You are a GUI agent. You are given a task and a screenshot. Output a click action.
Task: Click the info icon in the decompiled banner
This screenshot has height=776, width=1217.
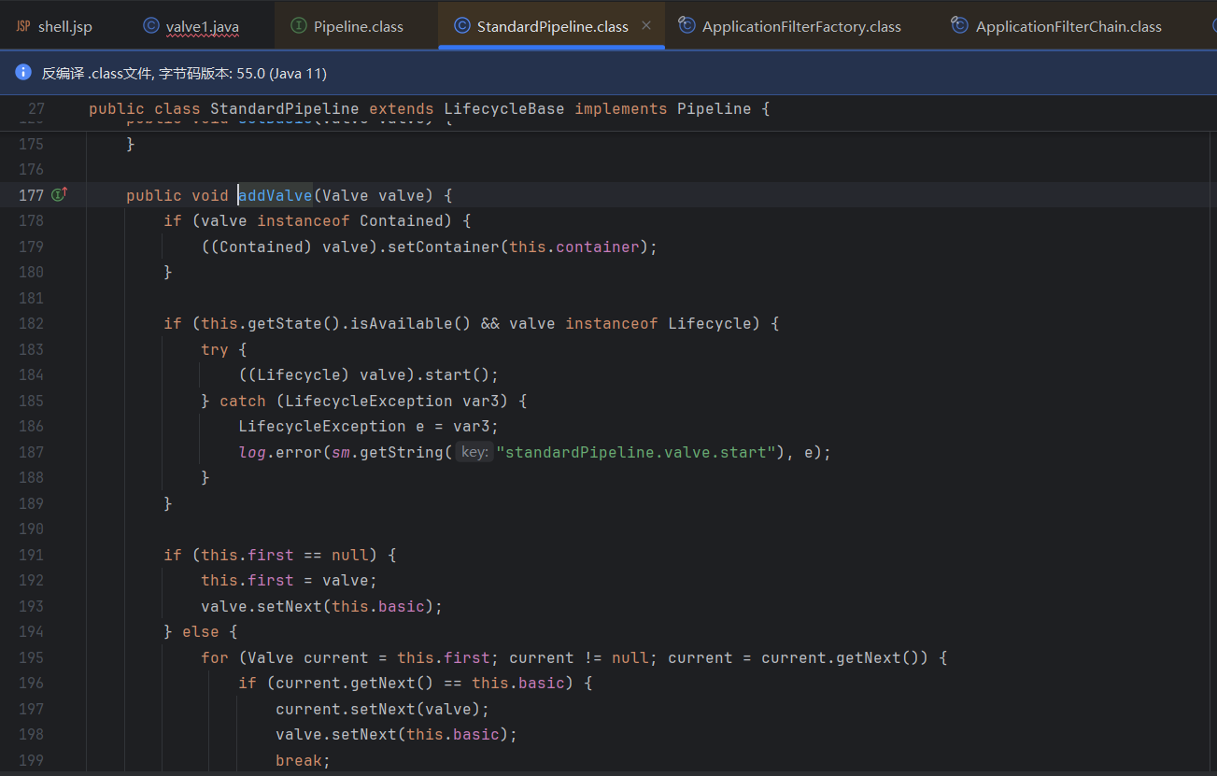[23, 72]
